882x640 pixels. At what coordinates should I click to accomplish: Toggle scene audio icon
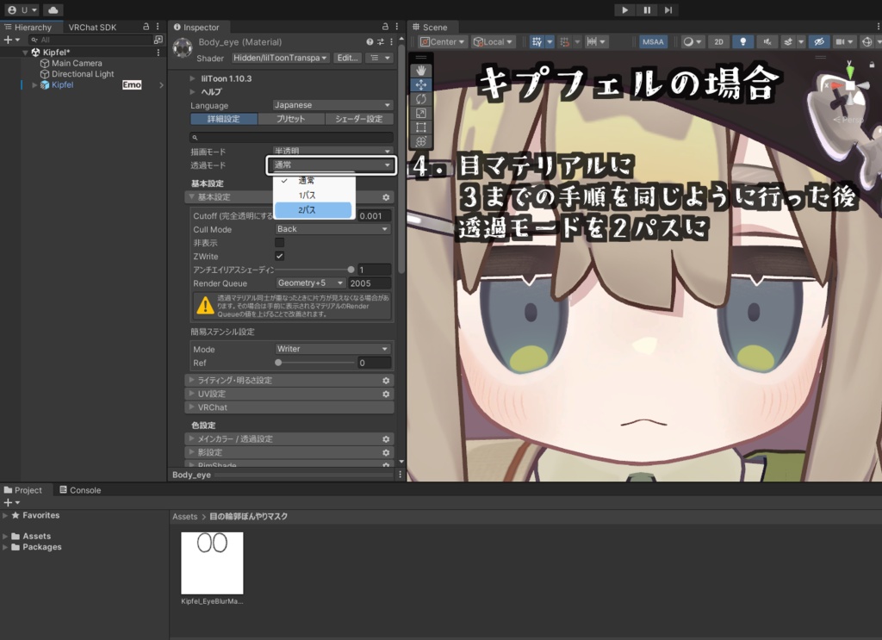click(x=767, y=41)
